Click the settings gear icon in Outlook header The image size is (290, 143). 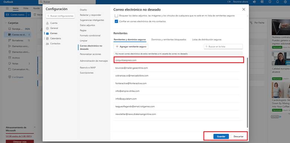tap(285, 2)
